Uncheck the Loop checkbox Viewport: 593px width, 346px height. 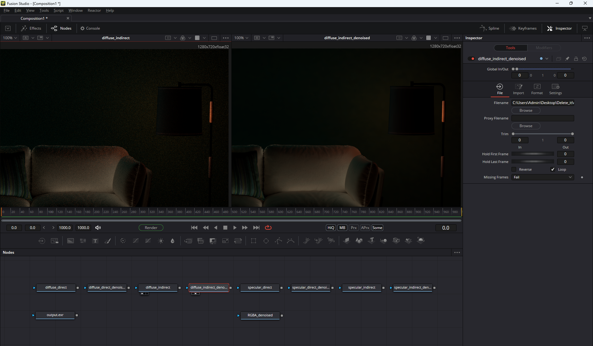coord(553,169)
